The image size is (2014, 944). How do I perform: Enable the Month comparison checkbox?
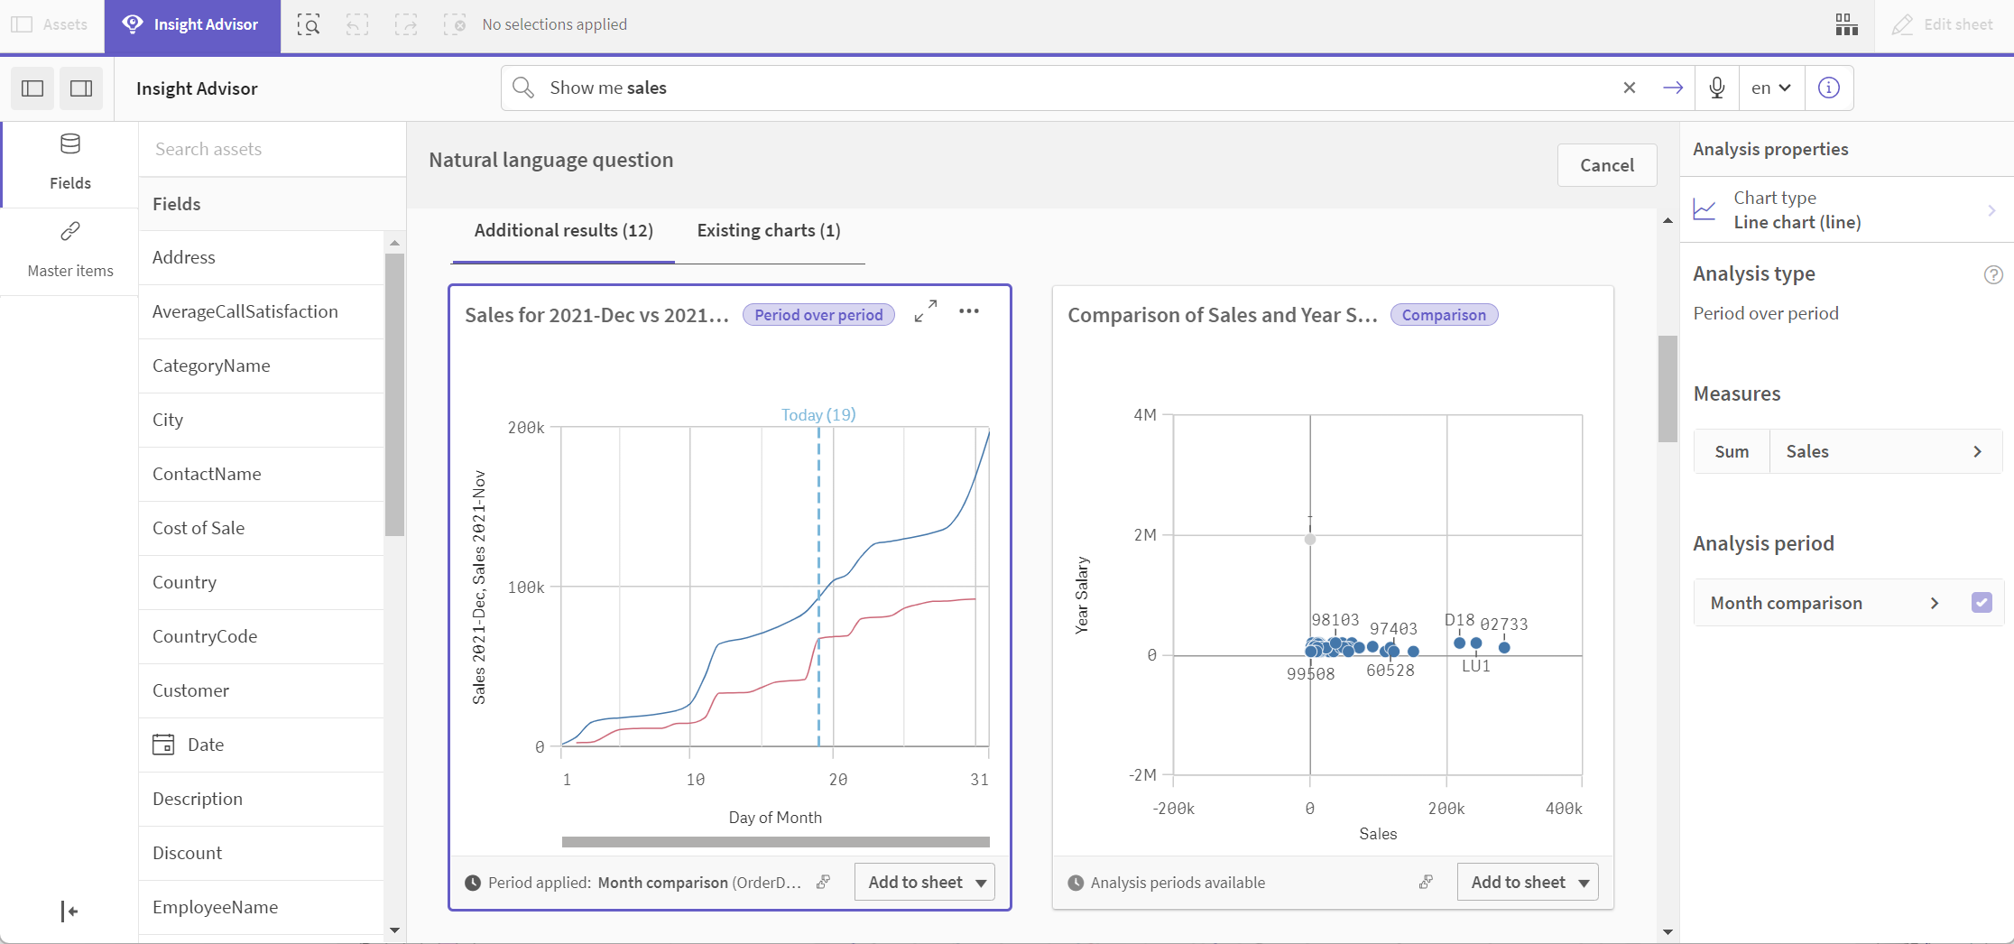[x=1982, y=602]
